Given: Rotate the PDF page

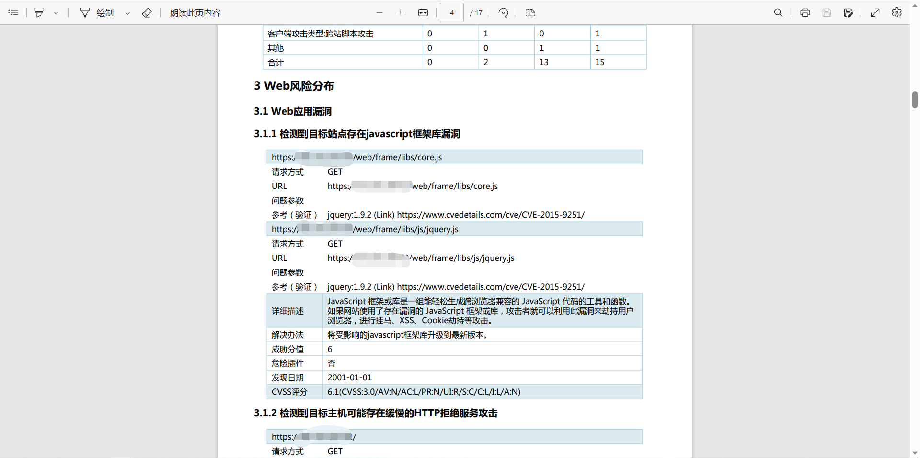Looking at the screenshot, I should 503,12.
